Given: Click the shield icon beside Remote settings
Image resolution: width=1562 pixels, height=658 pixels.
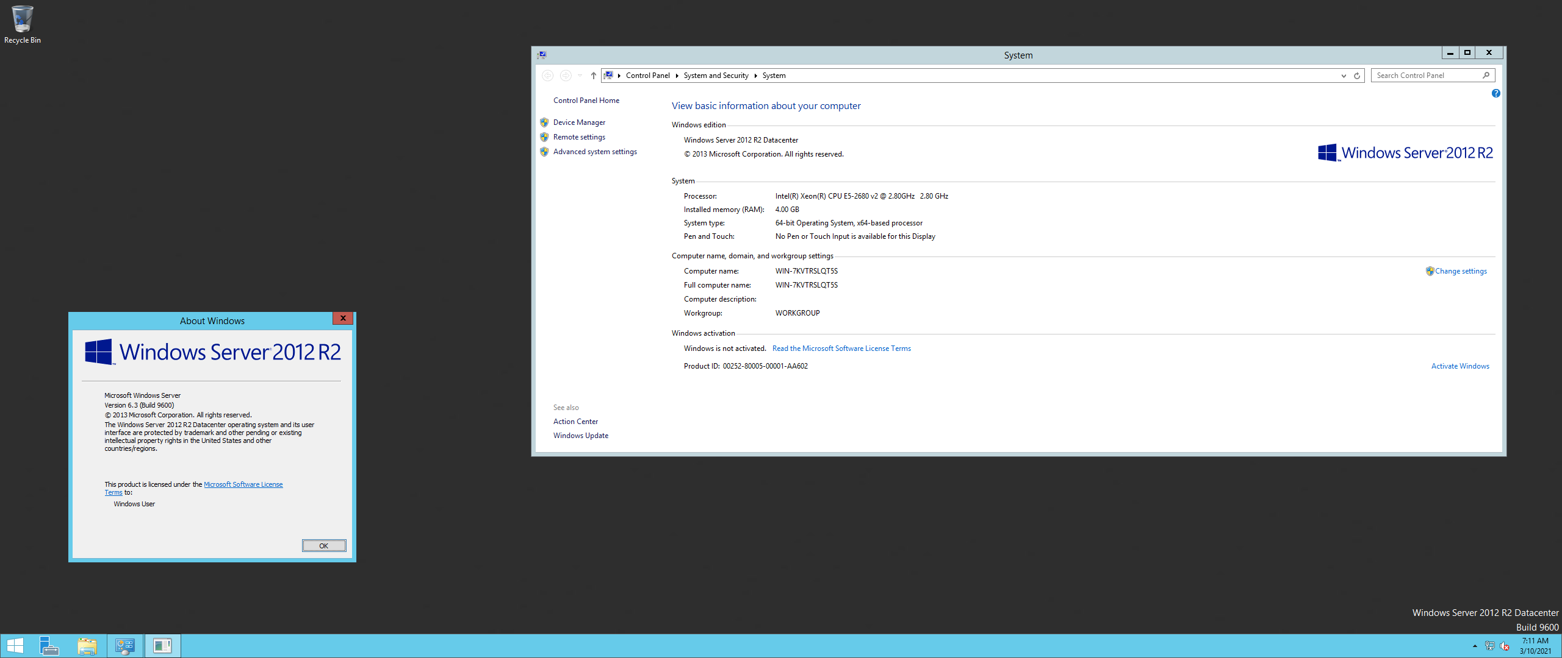Looking at the screenshot, I should (544, 137).
